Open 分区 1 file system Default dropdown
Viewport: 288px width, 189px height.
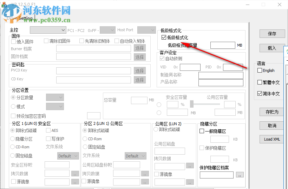point(68,156)
